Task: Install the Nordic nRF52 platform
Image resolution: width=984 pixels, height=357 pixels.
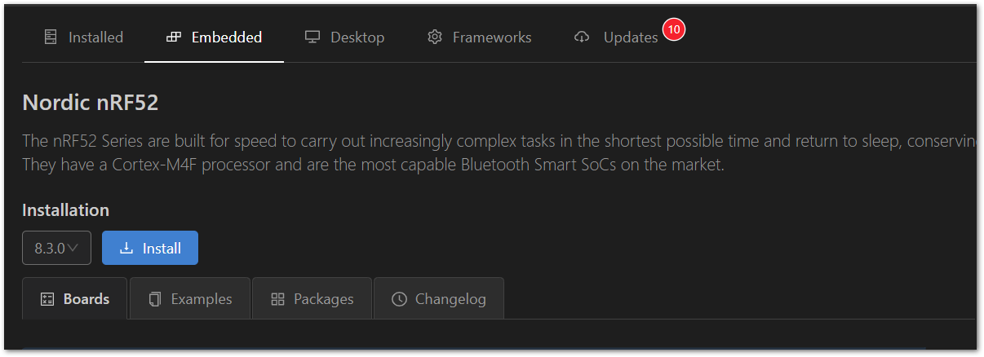Action: pyautogui.click(x=150, y=248)
